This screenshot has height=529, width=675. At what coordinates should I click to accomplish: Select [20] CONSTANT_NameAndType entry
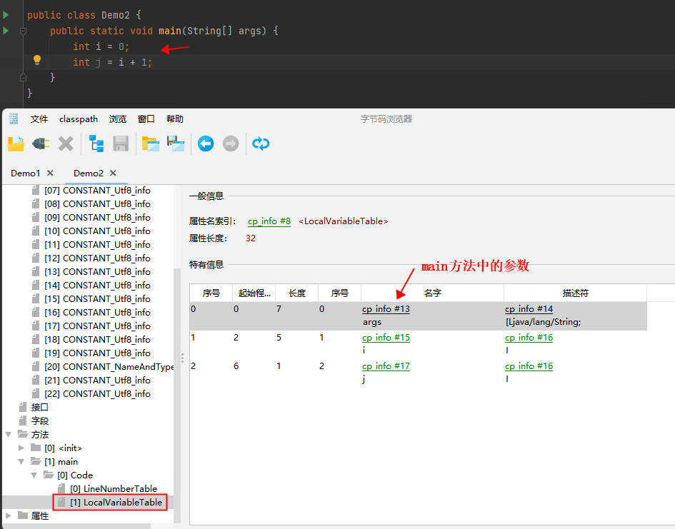(x=109, y=367)
